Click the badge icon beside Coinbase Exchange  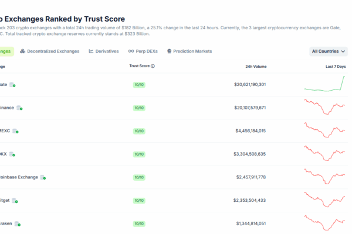click(x=43, y=177)
